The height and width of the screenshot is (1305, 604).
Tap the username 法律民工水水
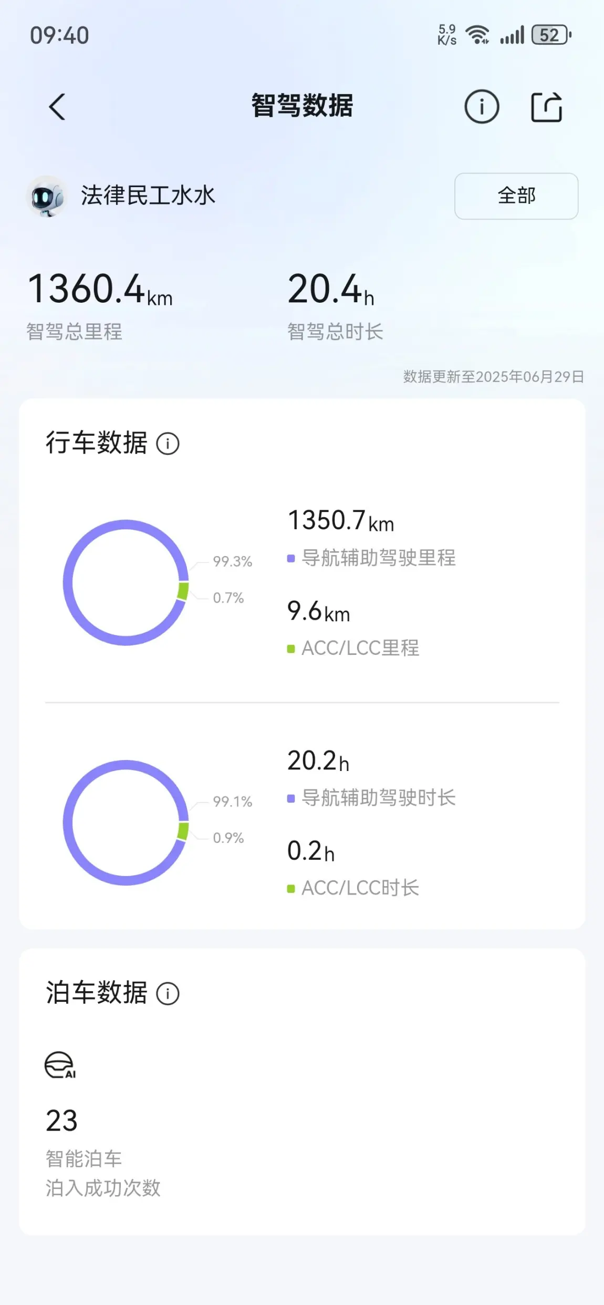coord(148,195)
